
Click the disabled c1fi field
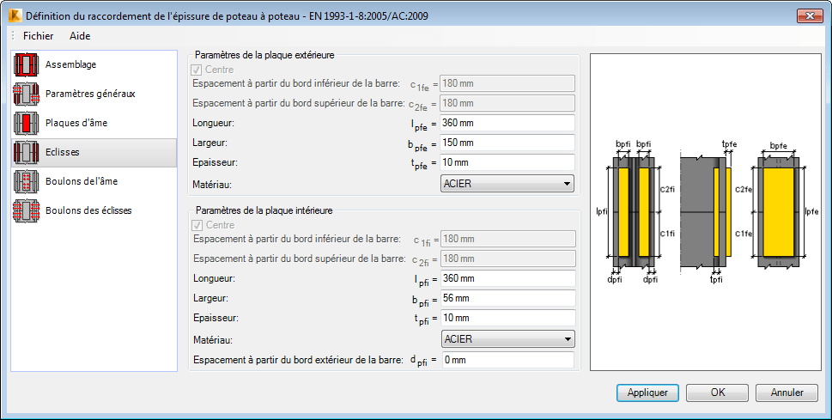[x=508, y=239]
